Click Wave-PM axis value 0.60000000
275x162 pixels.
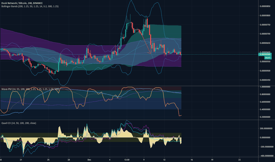265,102
